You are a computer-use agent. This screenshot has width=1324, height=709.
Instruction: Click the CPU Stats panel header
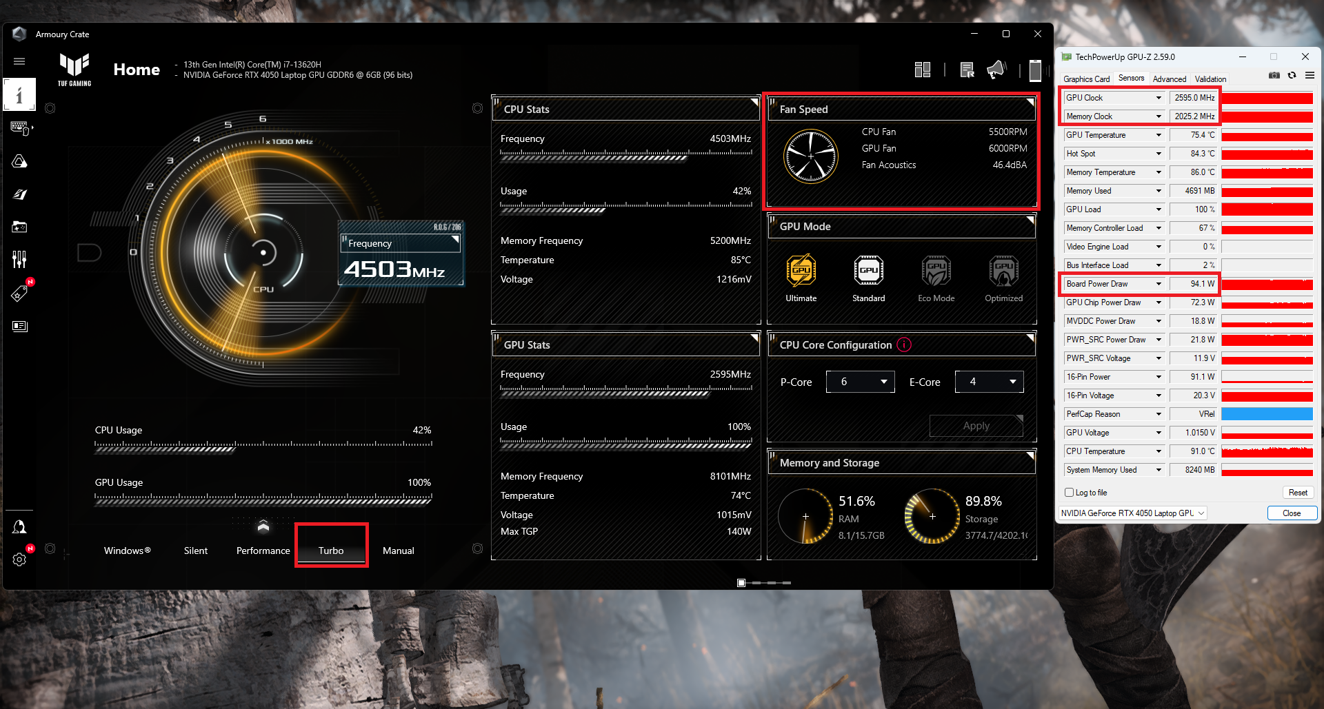(x=626, y=109)
